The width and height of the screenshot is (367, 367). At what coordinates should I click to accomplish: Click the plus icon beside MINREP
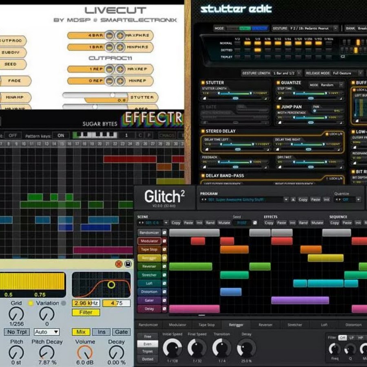click(119, 81)
